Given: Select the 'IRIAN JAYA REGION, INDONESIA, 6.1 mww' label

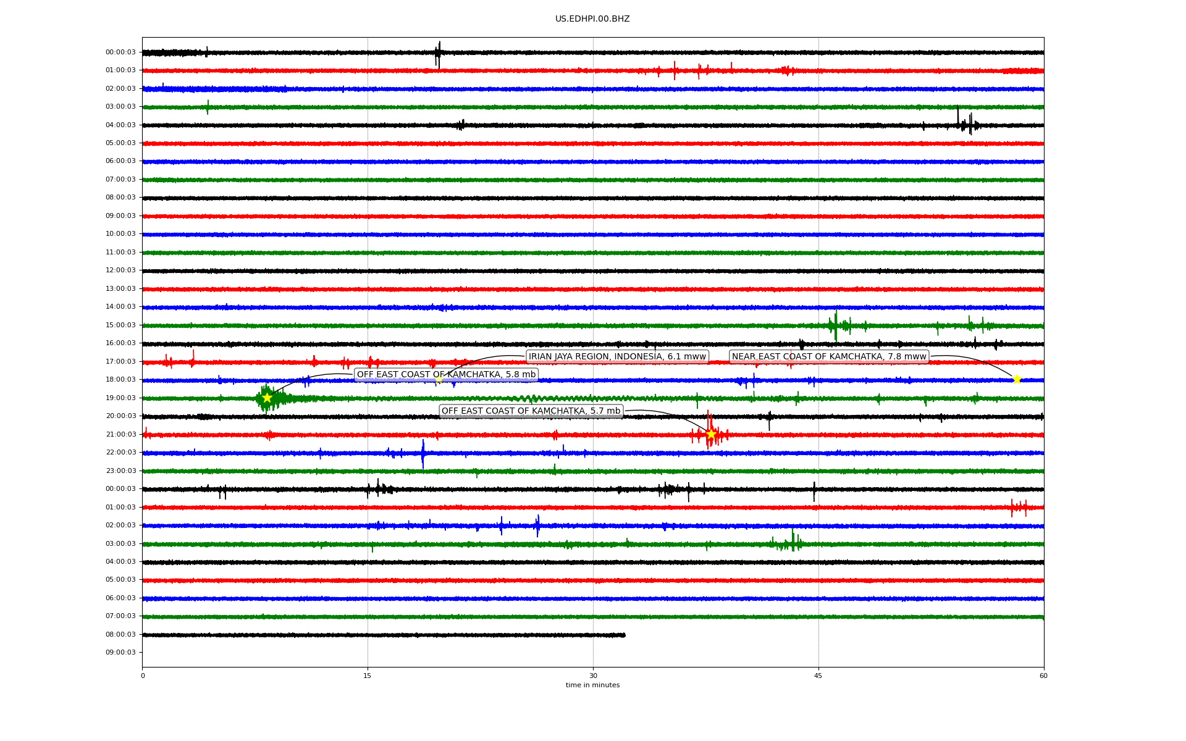Looking at the screenshot, I should [x=616, y=356].
